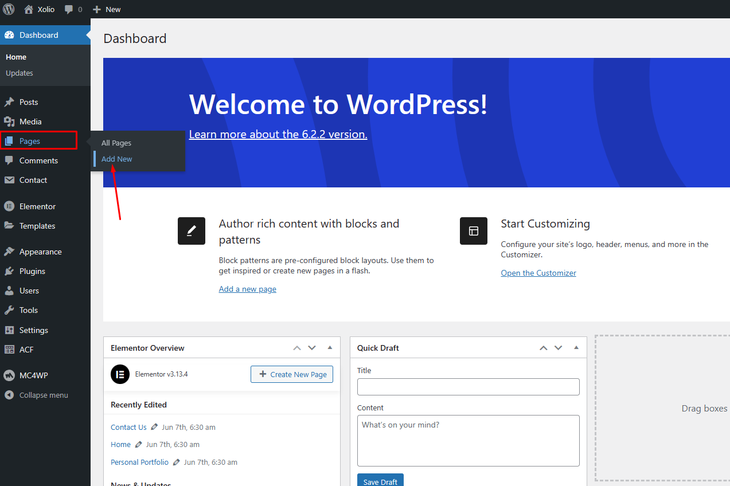Click the Start Customizing layout icon
This screenshot has width=730, height=486.
[474, 231]
